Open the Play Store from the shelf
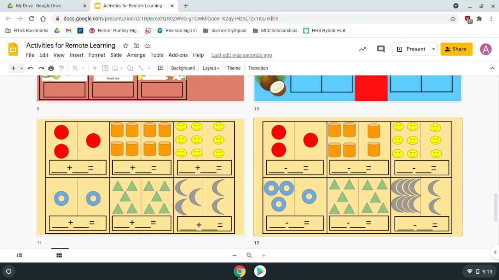Screen dimensions: 499x280 pos(260,271)
